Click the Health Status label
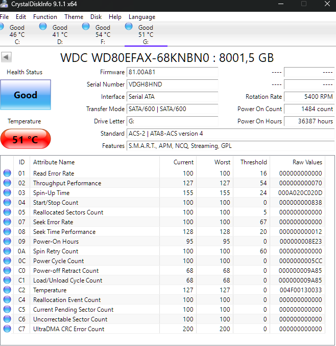This screenshot has height=346, width=336. tap(25, 72)
